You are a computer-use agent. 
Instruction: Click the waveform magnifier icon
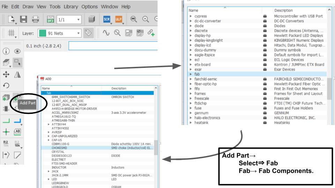point(117,33)
